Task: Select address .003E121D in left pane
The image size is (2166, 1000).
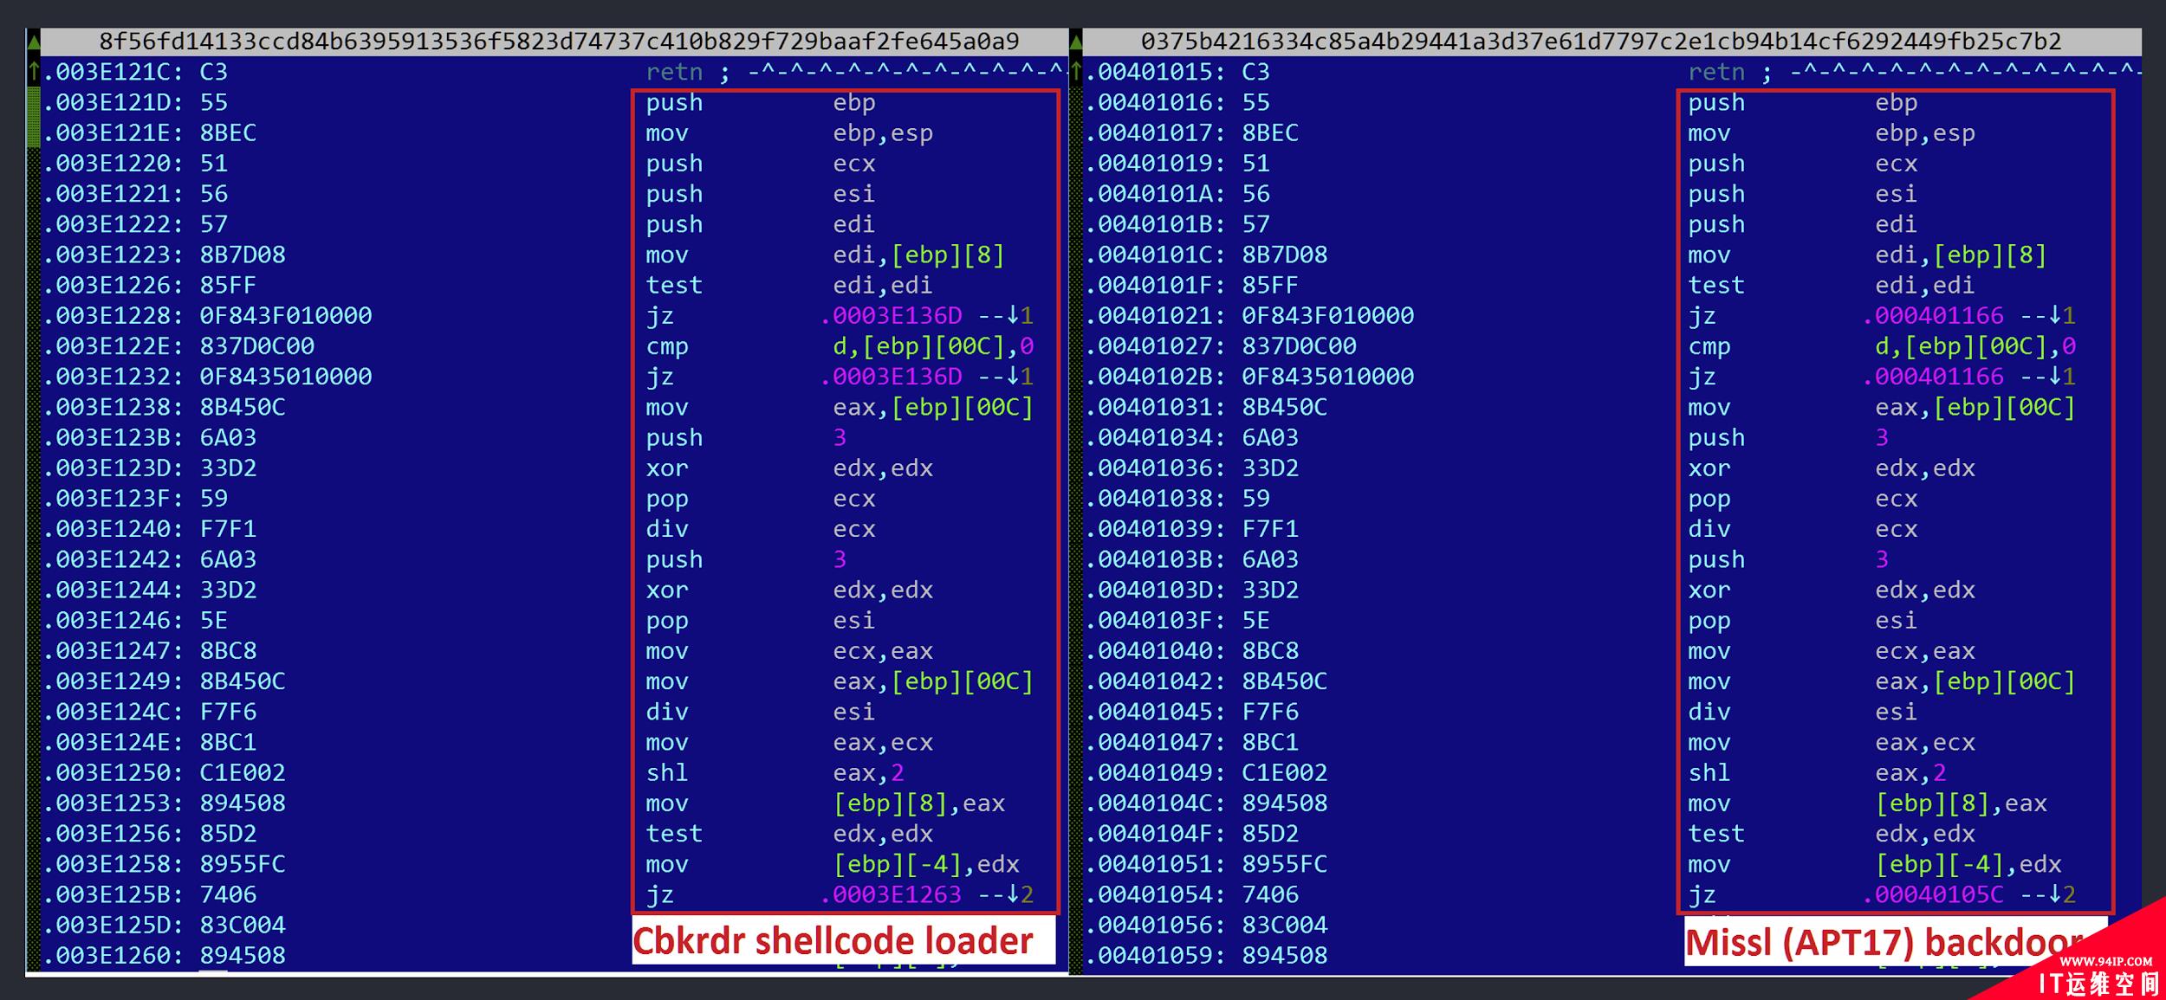Action: click(x=113, y=102)
